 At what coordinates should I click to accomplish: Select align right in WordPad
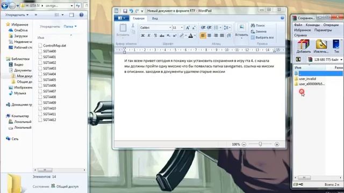point(216,35)
